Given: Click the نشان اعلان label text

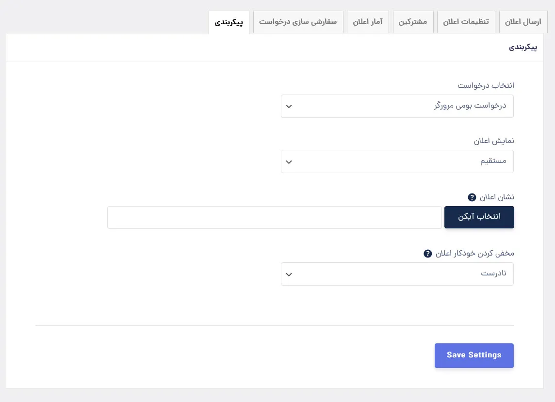Looking at the screenshot, I should coord(497,197).
